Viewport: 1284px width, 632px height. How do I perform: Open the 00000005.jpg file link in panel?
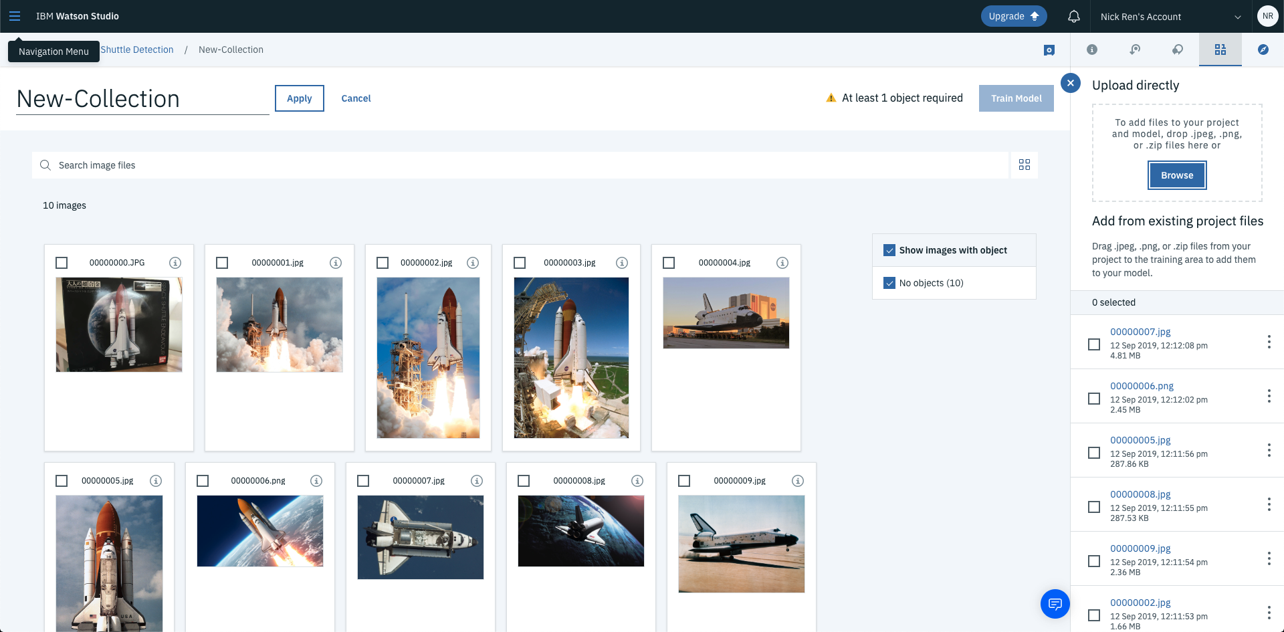[x=1140, y=440]
